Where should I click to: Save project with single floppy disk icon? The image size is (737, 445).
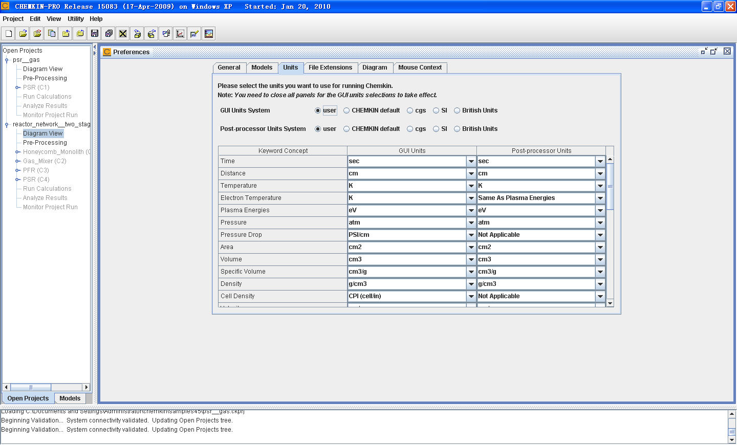(95, 34)
